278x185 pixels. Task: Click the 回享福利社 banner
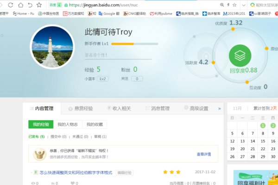pyautogui.click(x=256, y=178)
